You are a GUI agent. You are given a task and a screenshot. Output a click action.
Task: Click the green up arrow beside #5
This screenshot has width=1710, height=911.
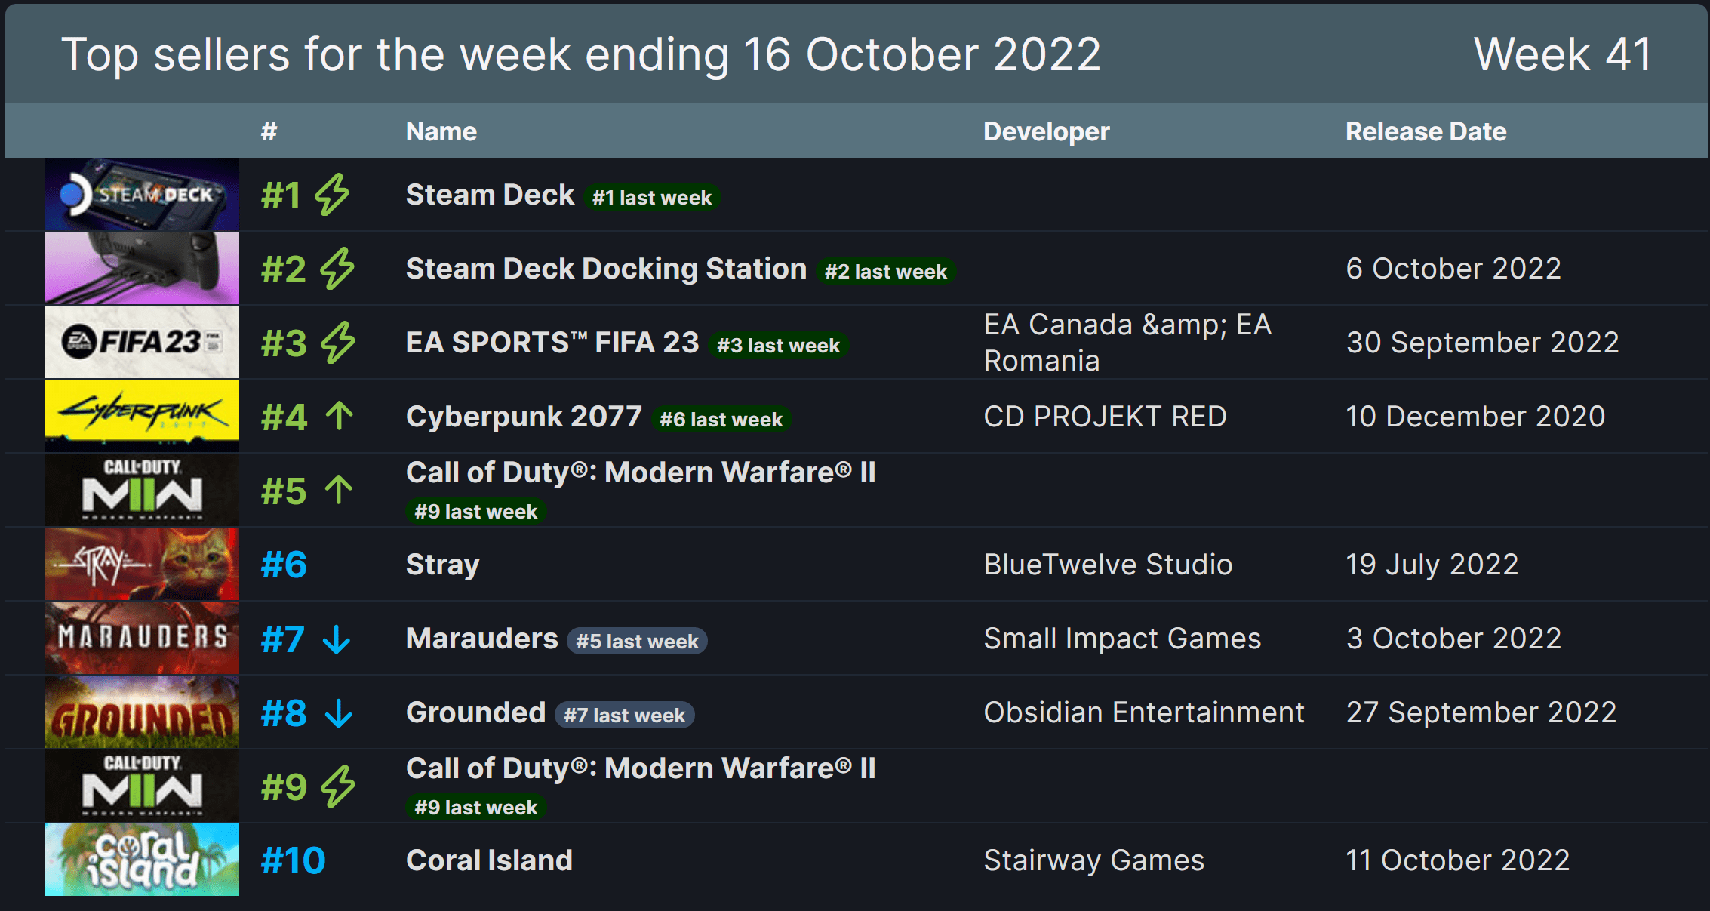(x=339, y=490)
